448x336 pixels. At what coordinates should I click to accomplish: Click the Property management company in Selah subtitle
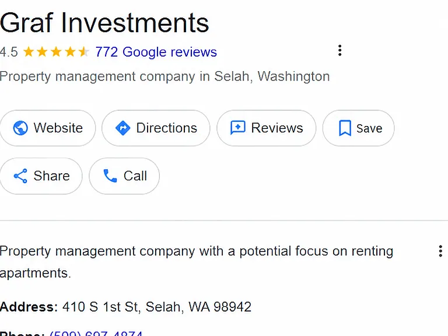pos(165,76)
